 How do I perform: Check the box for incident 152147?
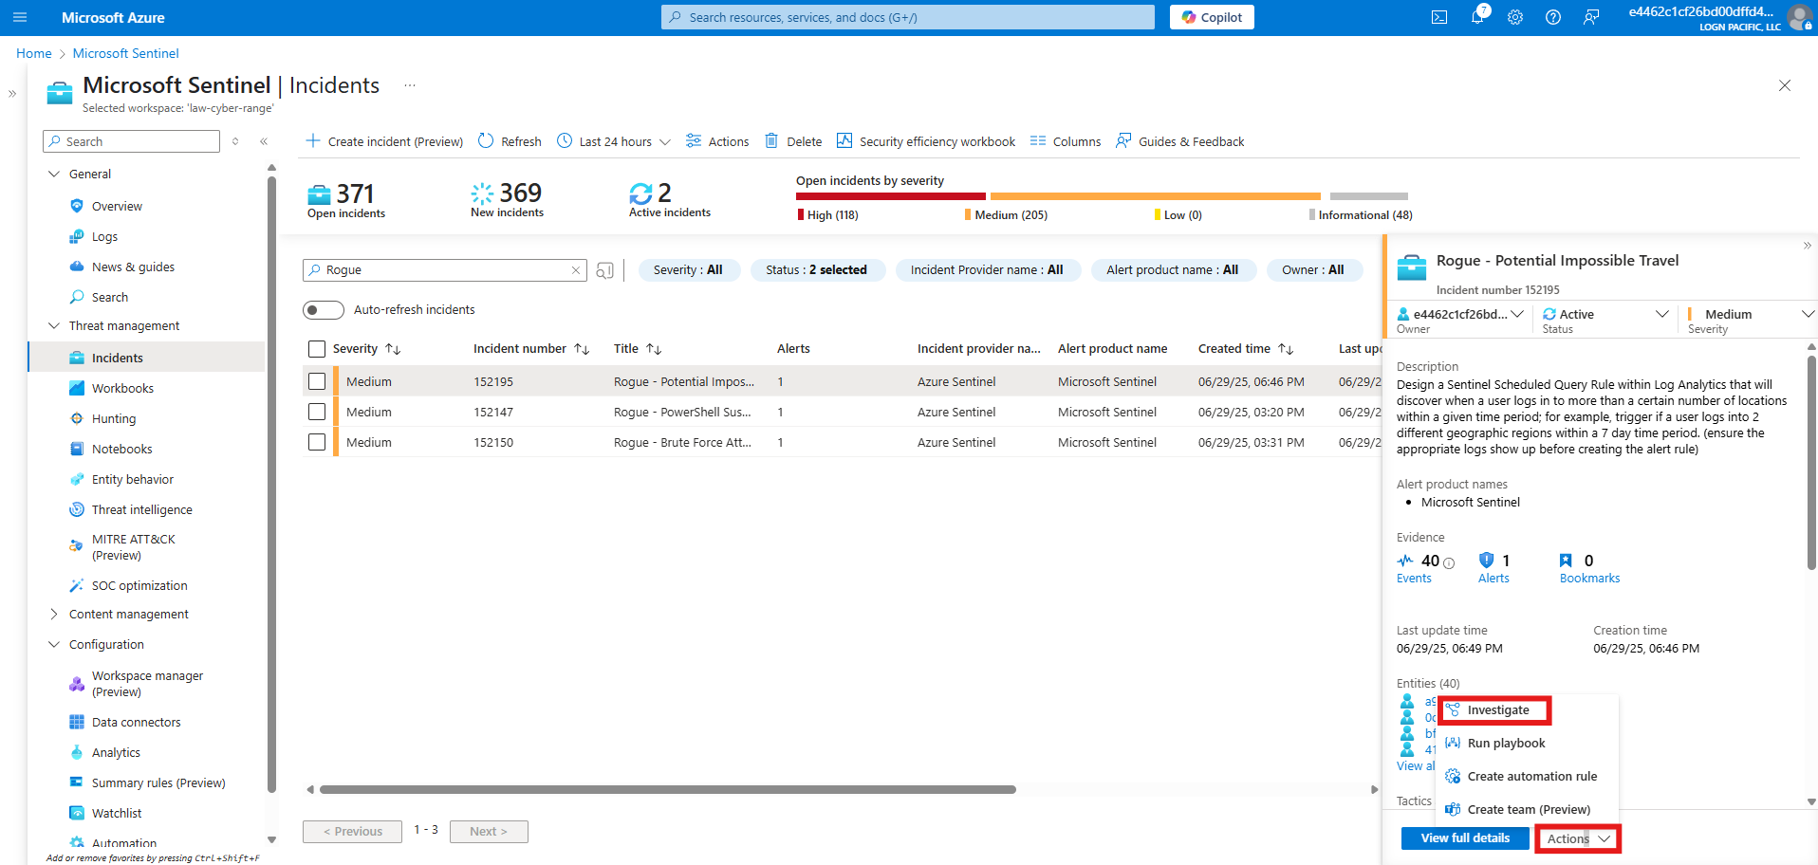[317, 412]
